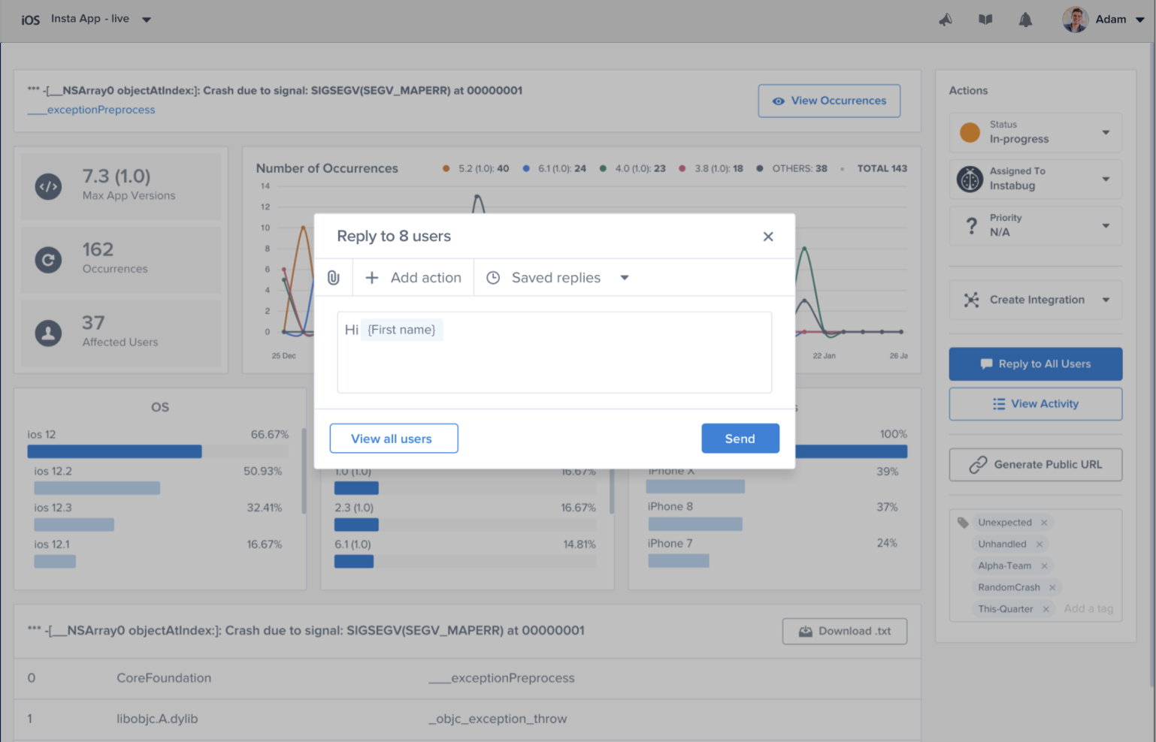Select the libobjc.A.dylib stack trace row
1156x742 pixels.
468,719
